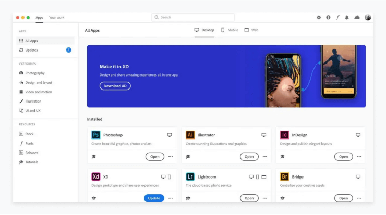
Task: Open Lightroom with Open button
Action: coord(249,198)
